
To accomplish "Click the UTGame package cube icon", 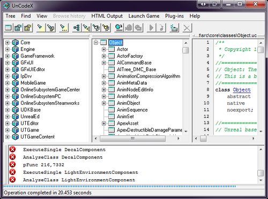I will point(16,130).
